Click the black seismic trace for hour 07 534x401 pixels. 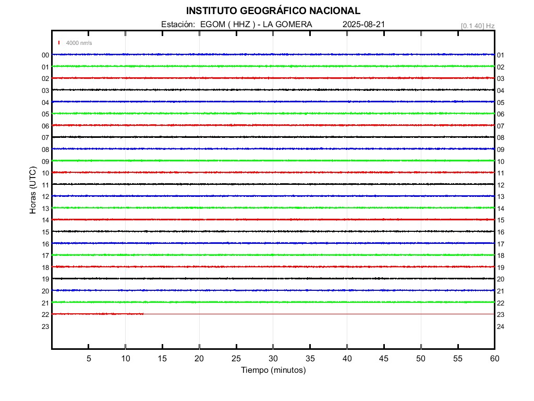click(273, 137)
